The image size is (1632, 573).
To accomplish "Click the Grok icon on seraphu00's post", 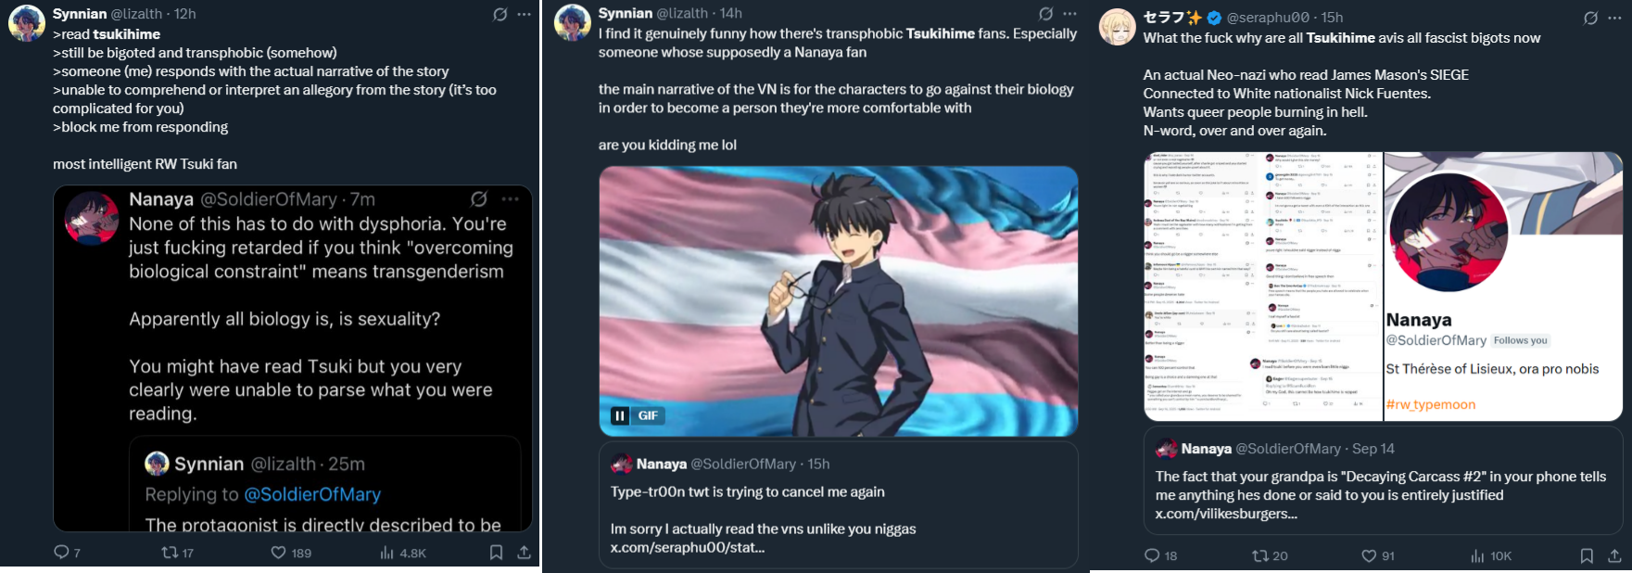I will click(1590, 18).
